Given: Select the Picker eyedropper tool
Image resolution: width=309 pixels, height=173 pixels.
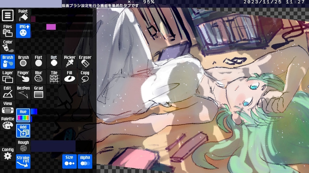Looking at the screenshot, I should click(x=69, y=61).
